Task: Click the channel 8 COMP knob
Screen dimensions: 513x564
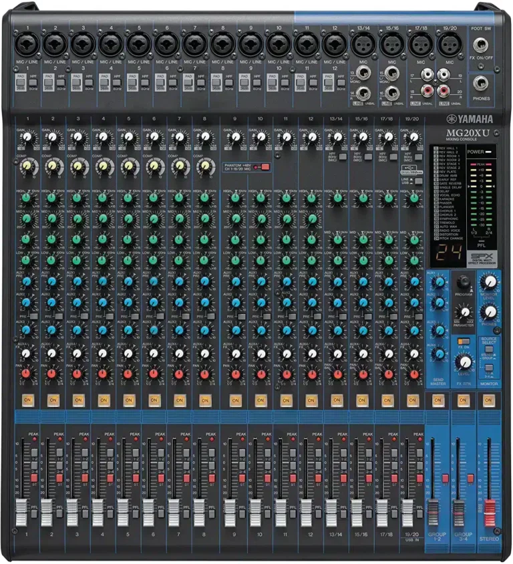Action: (x=205, y=166)
